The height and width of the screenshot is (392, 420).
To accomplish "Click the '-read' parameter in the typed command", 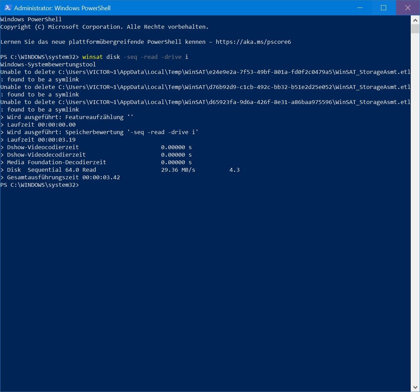I will [x=149, y=57].
